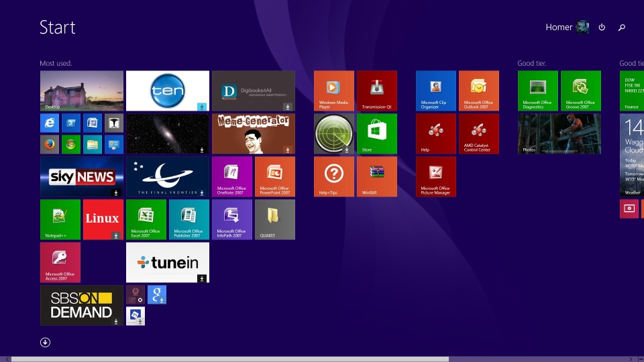The height and width of the screenshot is (362, 644).
Task: Open Windows PowerShell small tile
Action: (71, 123)
